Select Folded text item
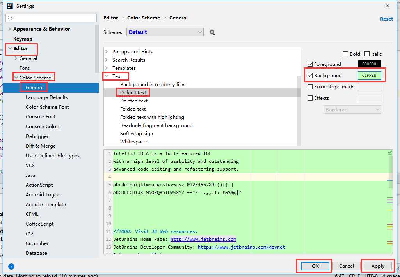 pyautogui.click(x=133, y=109)
